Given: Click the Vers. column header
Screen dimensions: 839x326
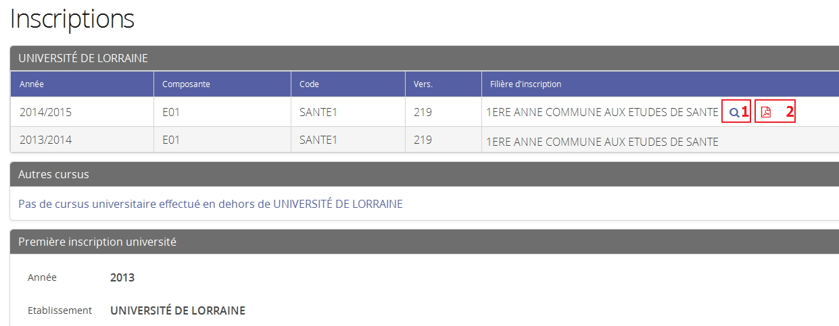Looking at the screenshot, I should point(423,84).
